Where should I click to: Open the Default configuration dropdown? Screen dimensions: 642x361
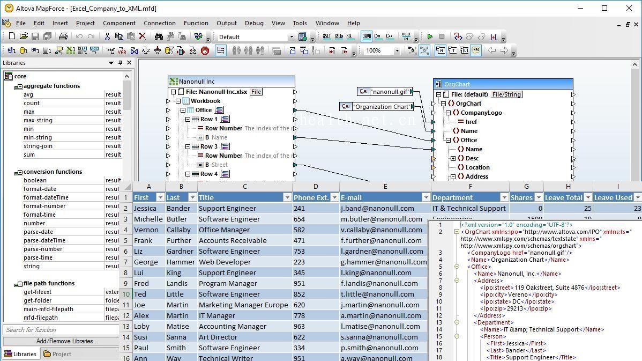[x=292, y=37]
